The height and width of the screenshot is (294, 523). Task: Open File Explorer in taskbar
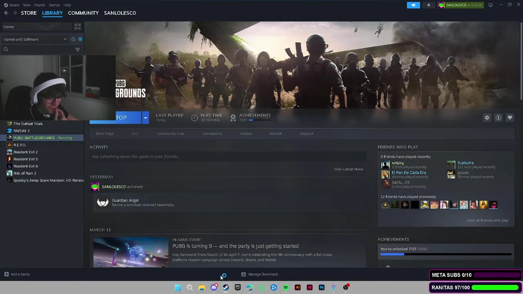click(x=202, y=287)
